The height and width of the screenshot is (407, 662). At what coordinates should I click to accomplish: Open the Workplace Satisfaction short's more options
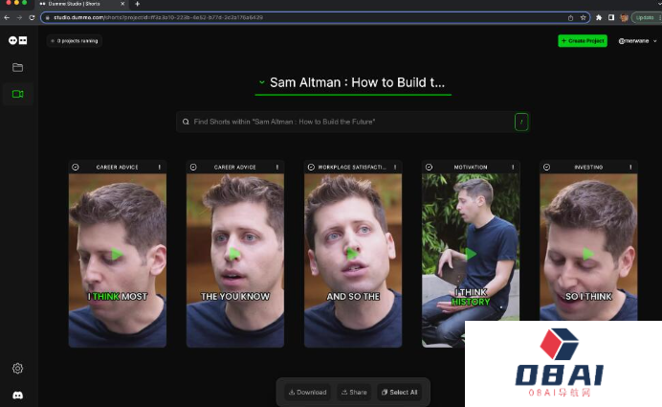[395, 167]
